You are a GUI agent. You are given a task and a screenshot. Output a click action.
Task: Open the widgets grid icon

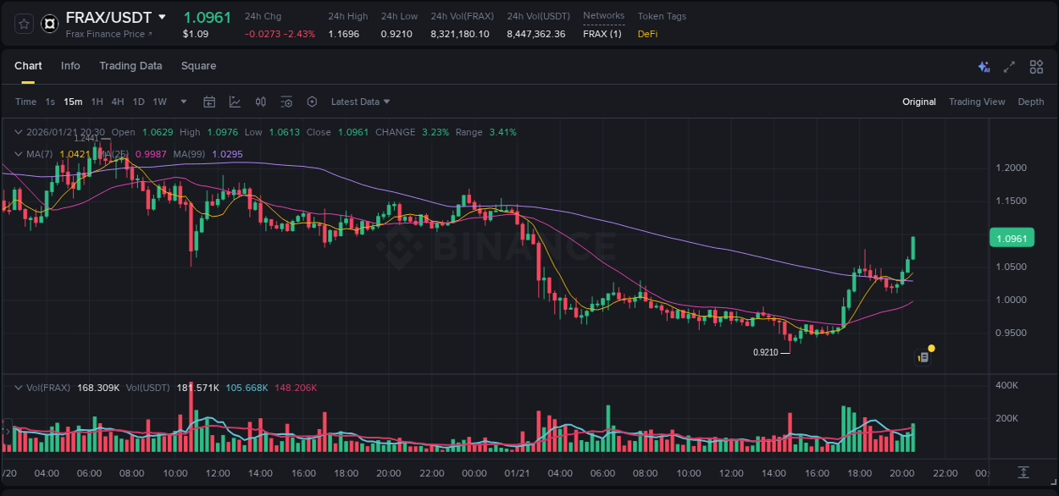[x=1036, y=65]
